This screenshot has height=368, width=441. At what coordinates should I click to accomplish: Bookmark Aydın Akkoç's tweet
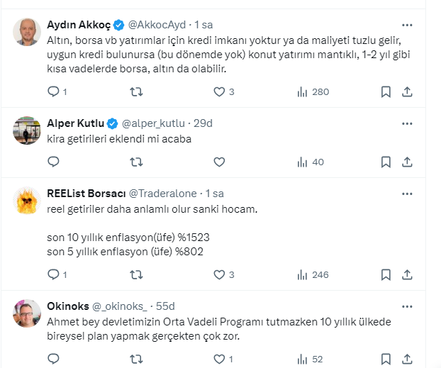coord(386,91)
